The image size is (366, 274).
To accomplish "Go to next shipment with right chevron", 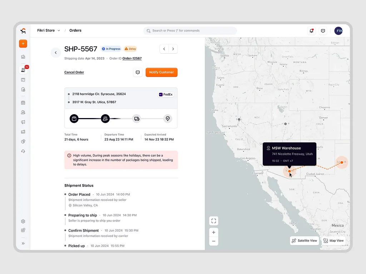I will pyautogui.click(x=173, y=49).
